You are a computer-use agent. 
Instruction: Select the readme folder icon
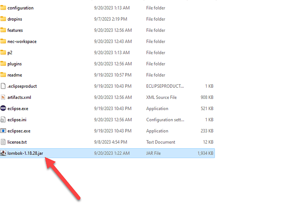pyautogui.click(x=3, y=75)
